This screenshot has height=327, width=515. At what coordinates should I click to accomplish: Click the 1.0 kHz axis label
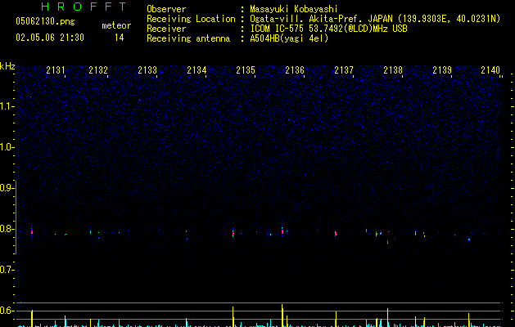7,147
